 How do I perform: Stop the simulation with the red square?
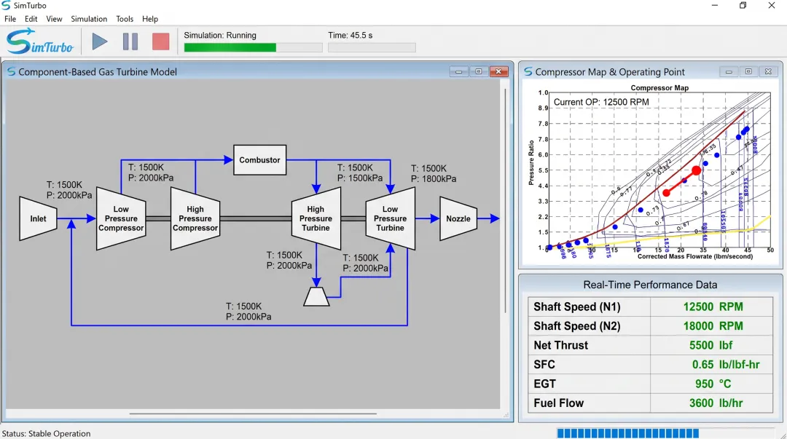(160, 41)
